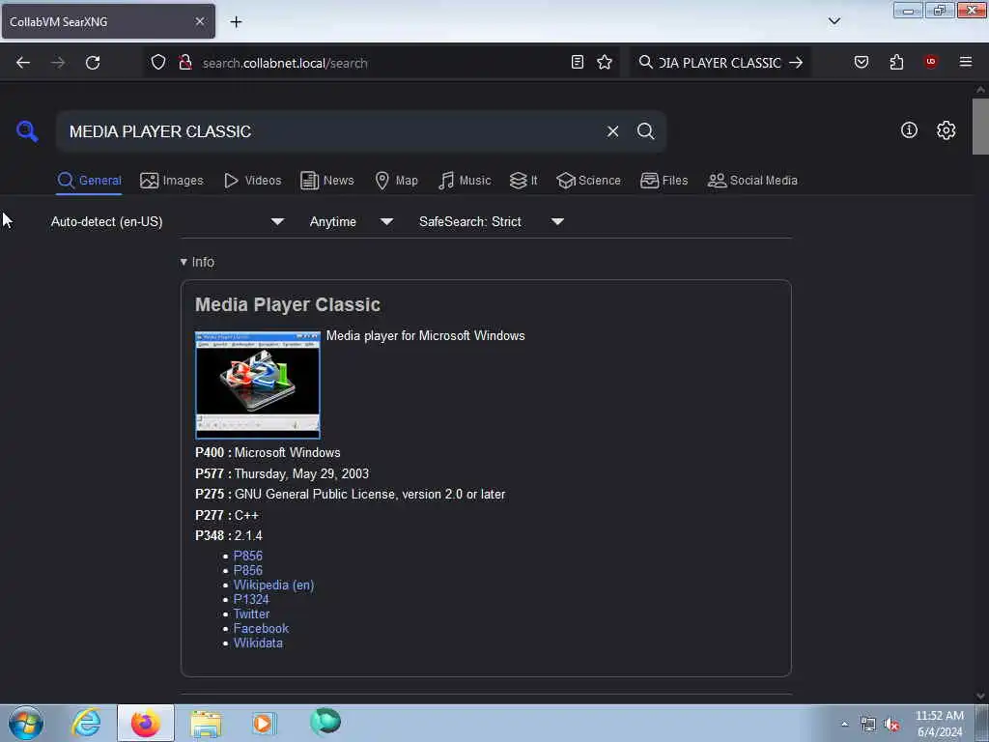Open tracking protection shield icon
Screen dimensions: 989x742
pos(158,62)
